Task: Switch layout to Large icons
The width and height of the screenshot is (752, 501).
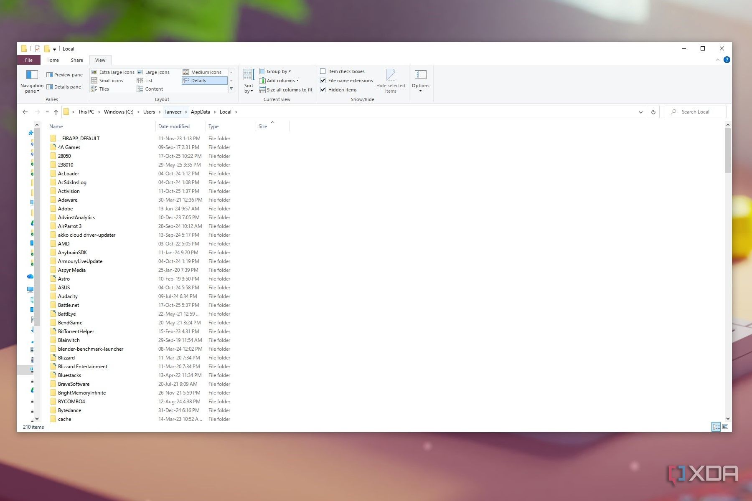Action: coord(153,72)
